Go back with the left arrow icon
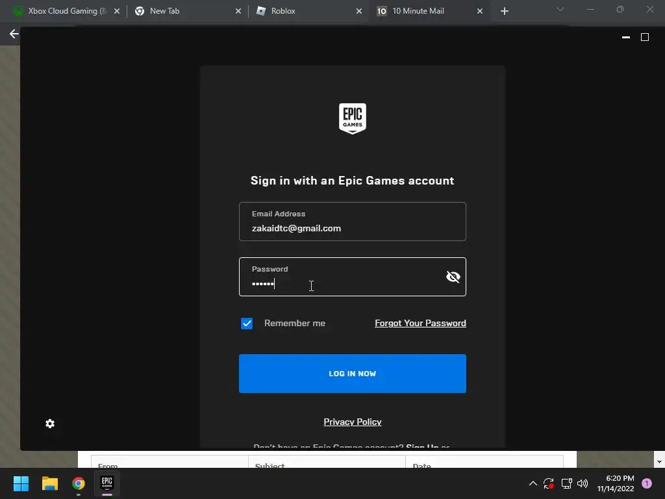665x499 pixels. click(x=14, y=34)
